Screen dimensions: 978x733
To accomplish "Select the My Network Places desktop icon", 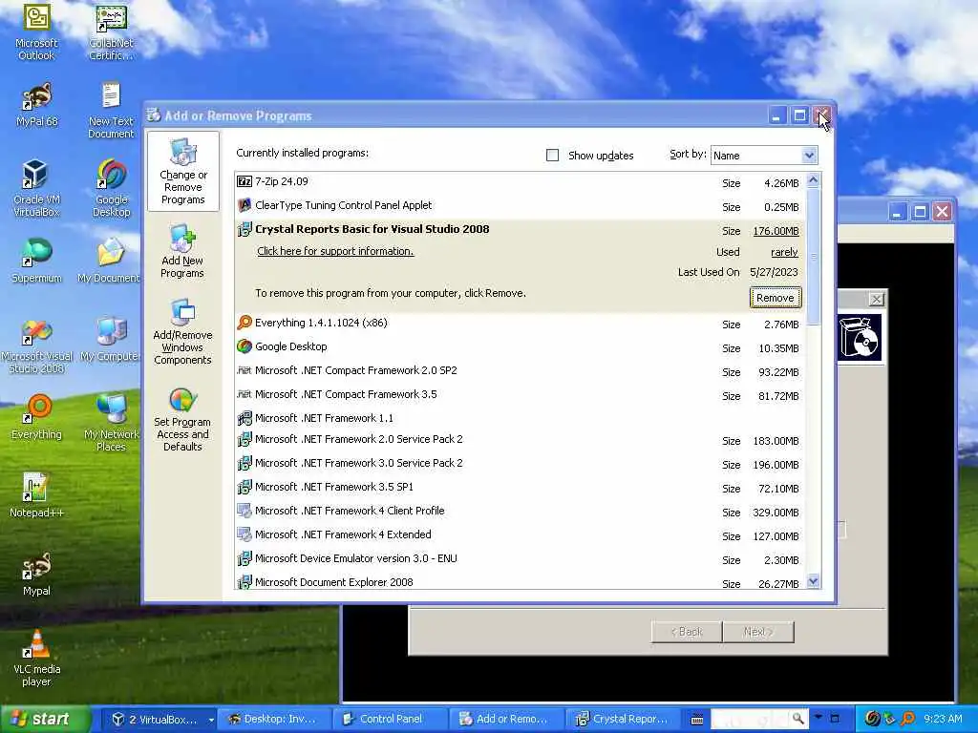I will (x=111, y=423).
